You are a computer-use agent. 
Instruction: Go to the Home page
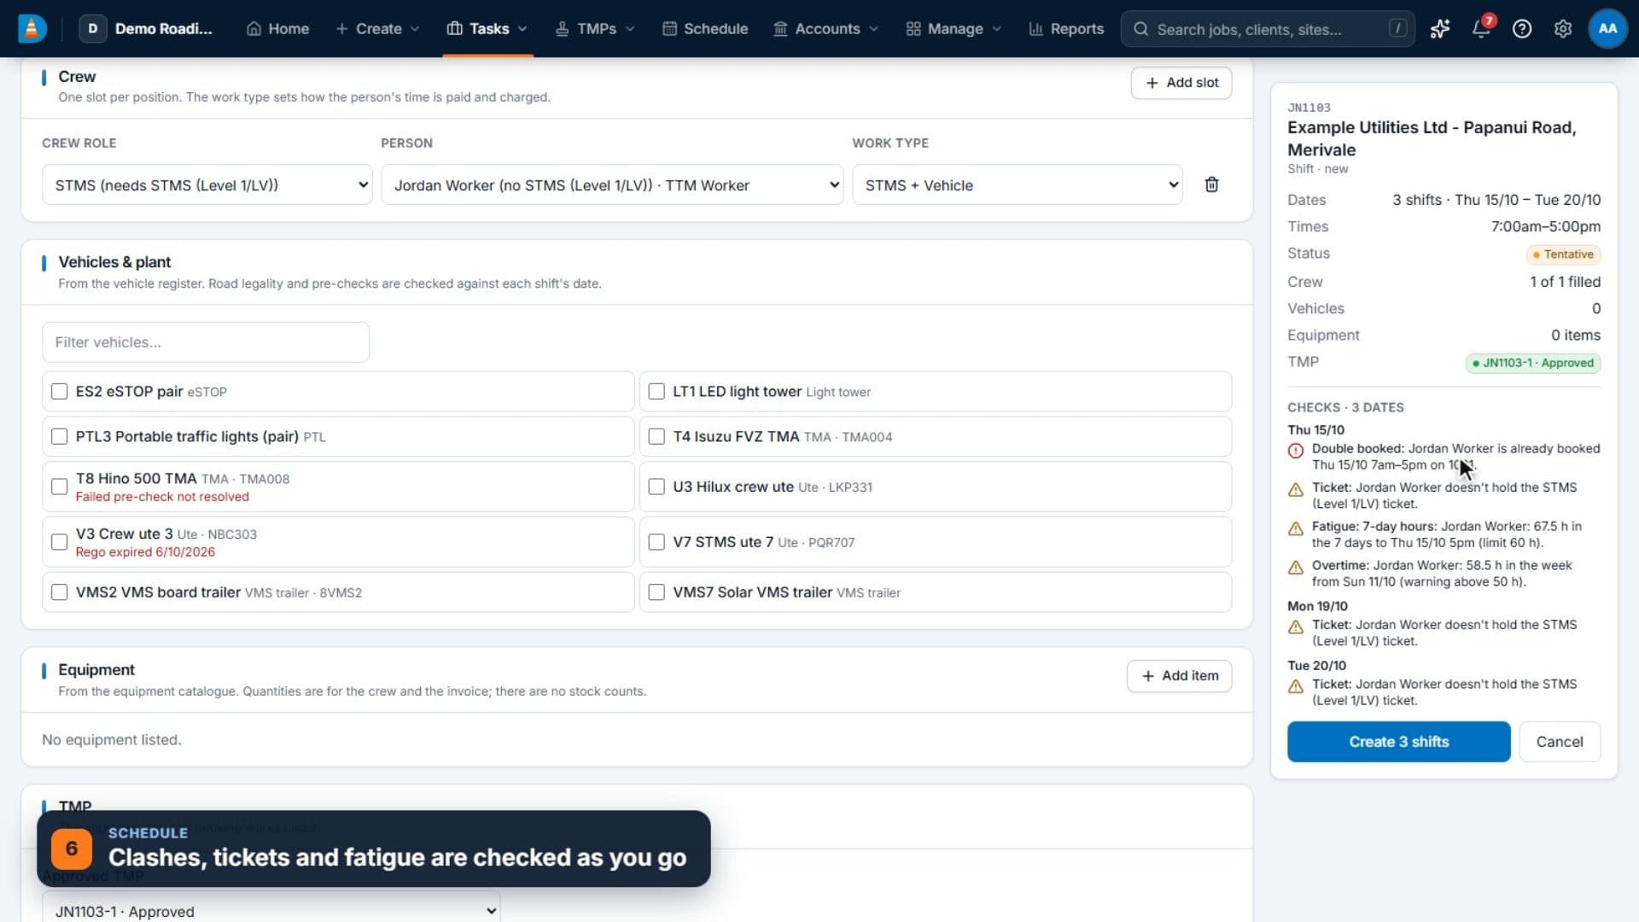277,28
